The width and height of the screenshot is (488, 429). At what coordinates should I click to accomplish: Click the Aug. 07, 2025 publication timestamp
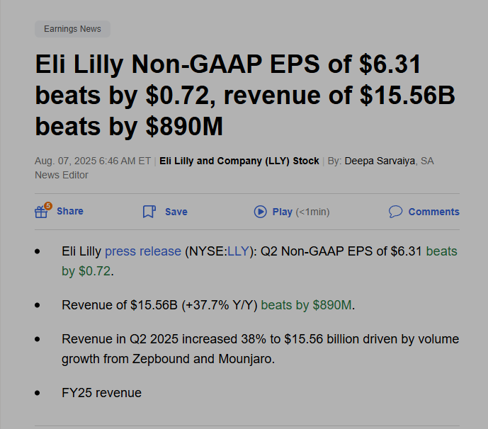[92, 161]
